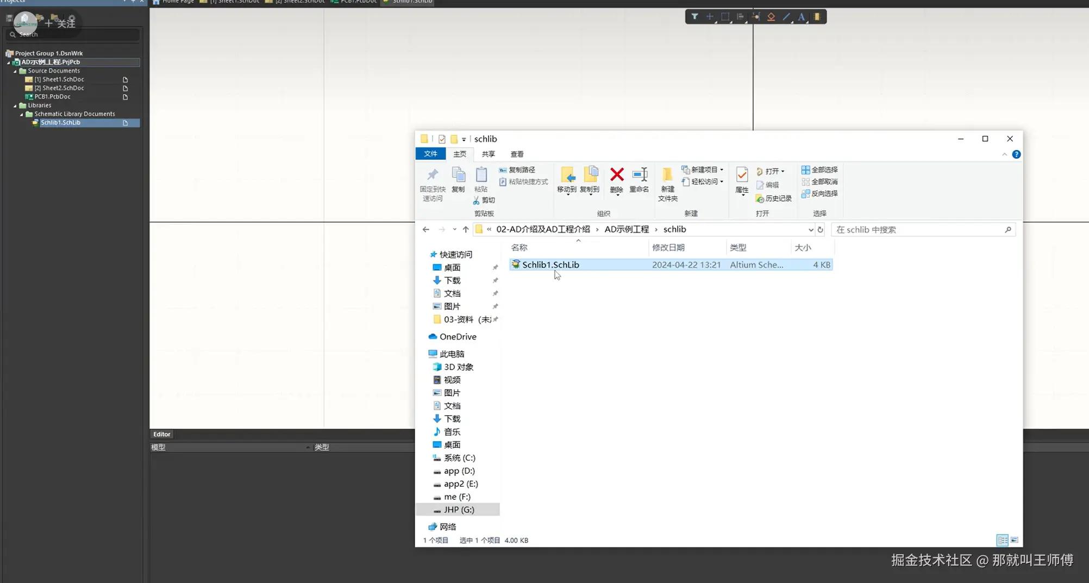The image size is (1089, 583).
Task: Choose the rectangular selection tool
Action: [x=725, y=17]
